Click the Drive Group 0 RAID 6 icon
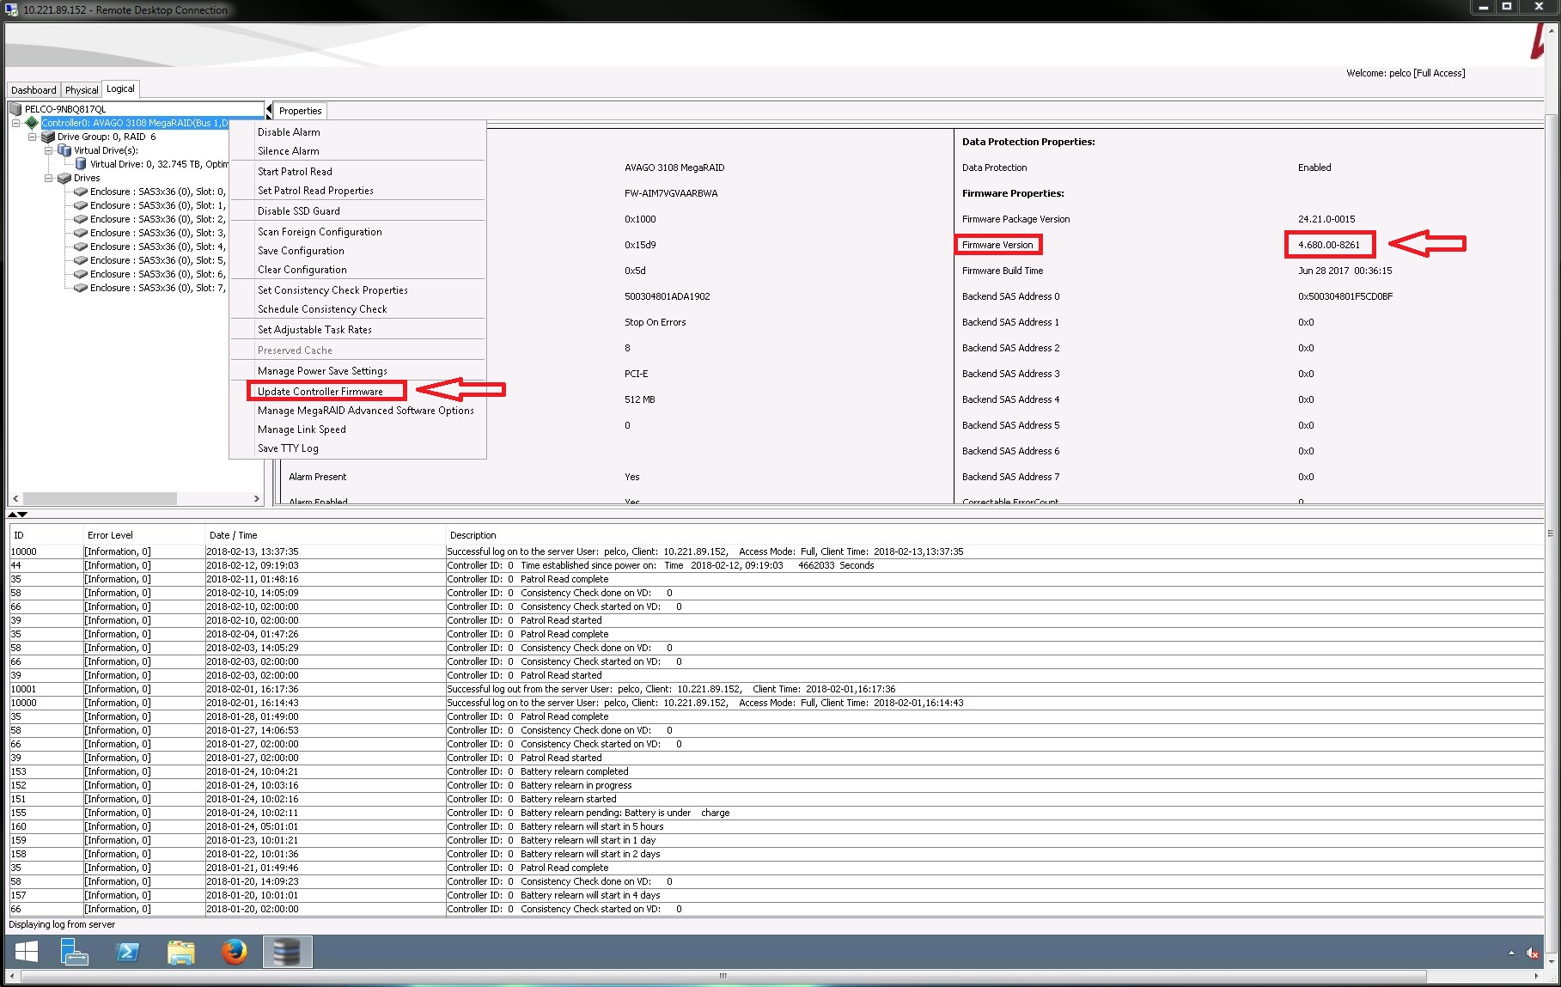Viewport: 1561px width, 987px height. 48,137
